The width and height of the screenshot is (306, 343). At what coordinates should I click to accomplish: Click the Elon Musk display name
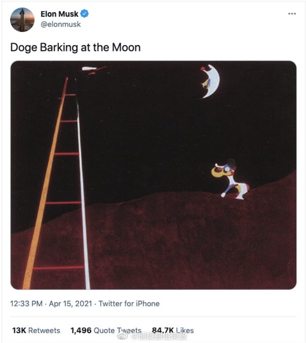(x=59, y=14)
